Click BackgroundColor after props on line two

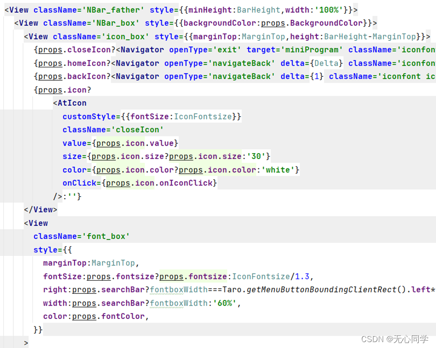coord(327,23)
